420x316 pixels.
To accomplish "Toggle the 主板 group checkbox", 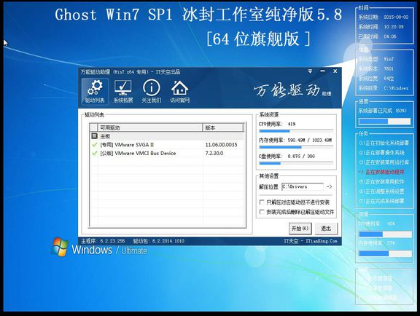I will coord(94,136).
